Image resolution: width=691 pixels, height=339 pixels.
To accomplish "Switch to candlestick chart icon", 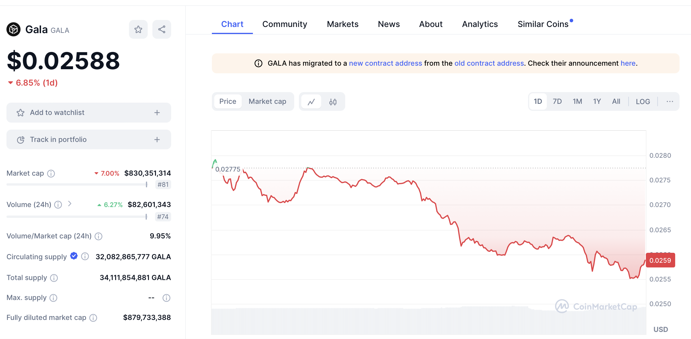I will click(x=333, y=102).
